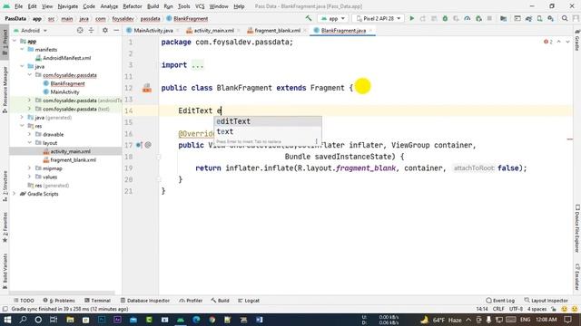Toggle the Gradle side panel
Image resolution: width=581 pixels, height=326 pixels.
[x=577, y=40]
